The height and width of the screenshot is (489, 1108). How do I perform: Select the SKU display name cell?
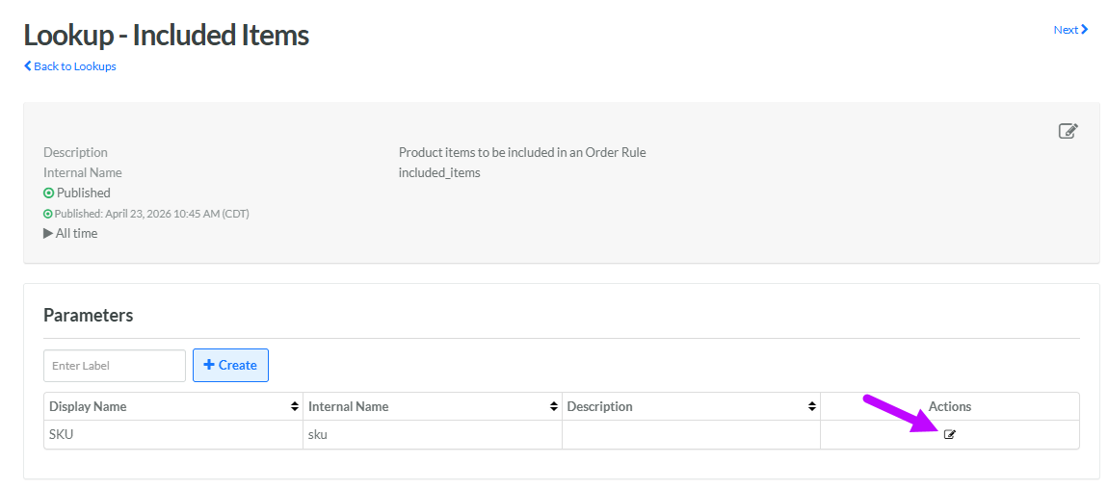click(62, 435)
